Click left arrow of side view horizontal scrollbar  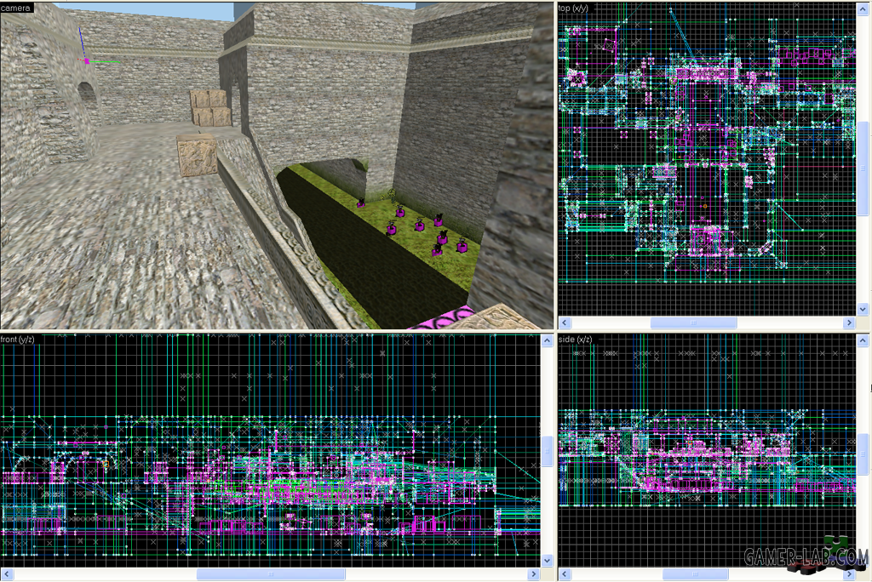[565, 573]
